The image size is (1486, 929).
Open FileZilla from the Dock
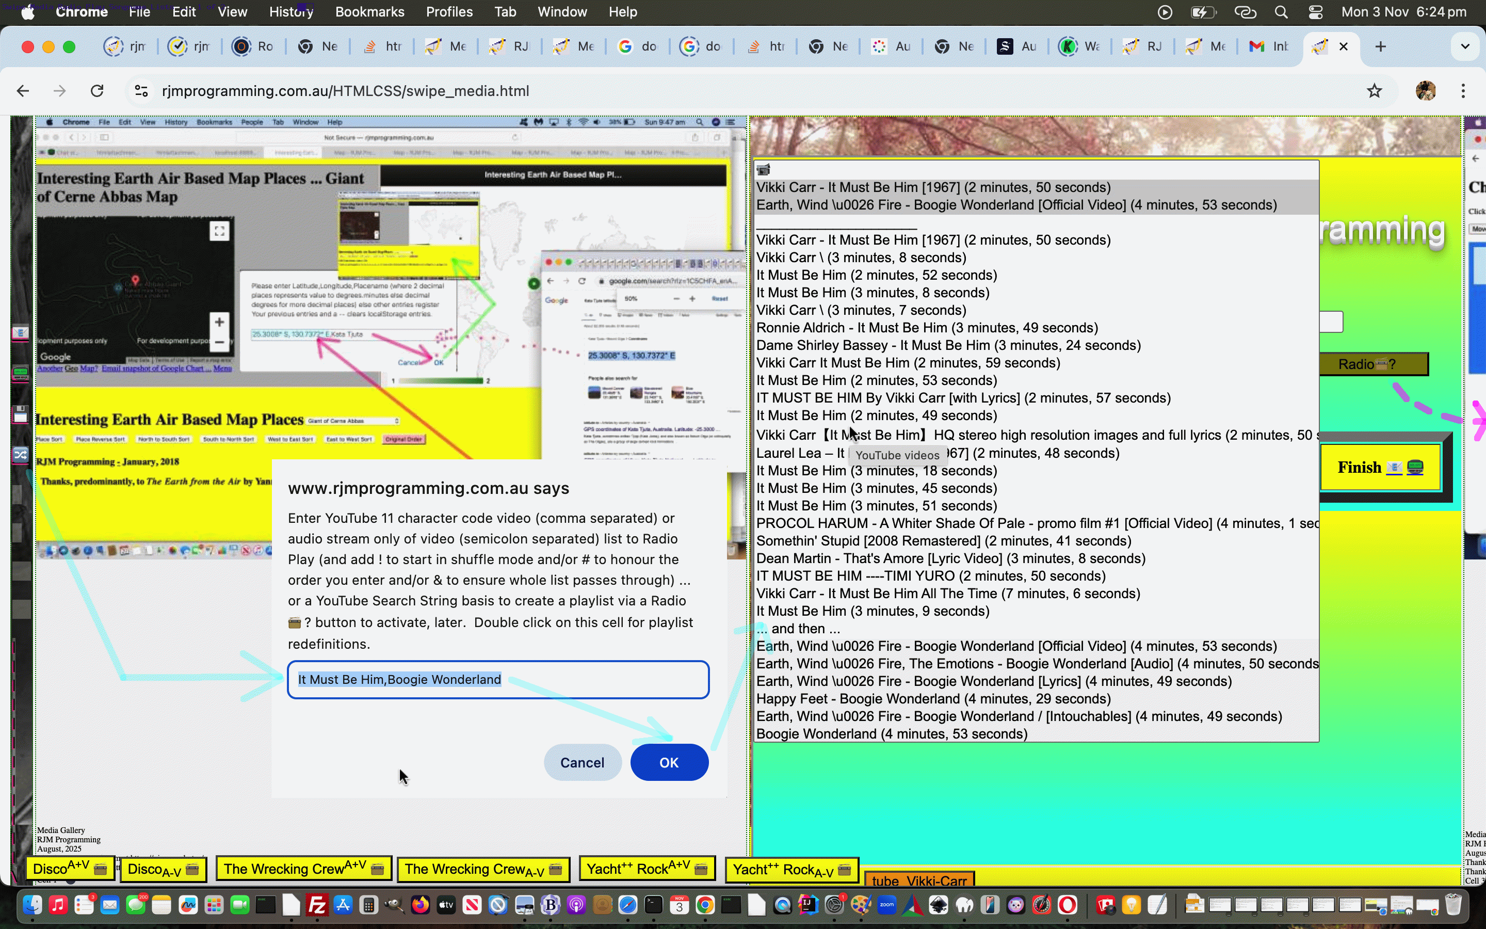[317, 905]
